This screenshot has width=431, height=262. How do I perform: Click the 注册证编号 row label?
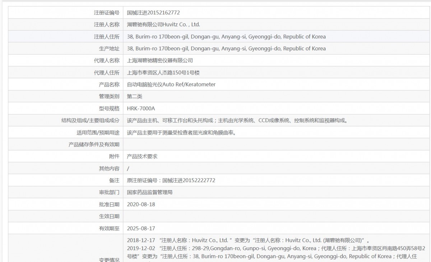(x=107, y=13)
